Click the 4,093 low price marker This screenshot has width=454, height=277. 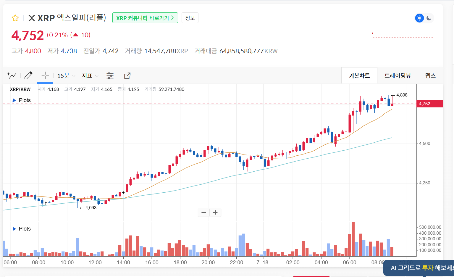[x=88, y=208]
